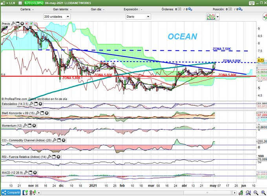Open Blai5 Koncorde settings wrench
This screenshot has height=196, width=267.
[37, 113]
